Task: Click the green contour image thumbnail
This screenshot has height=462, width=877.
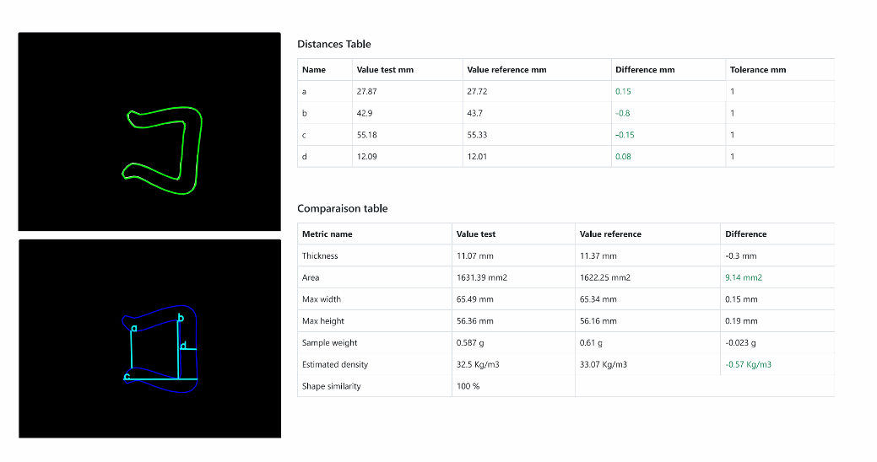Action: [x=149, y=132]
